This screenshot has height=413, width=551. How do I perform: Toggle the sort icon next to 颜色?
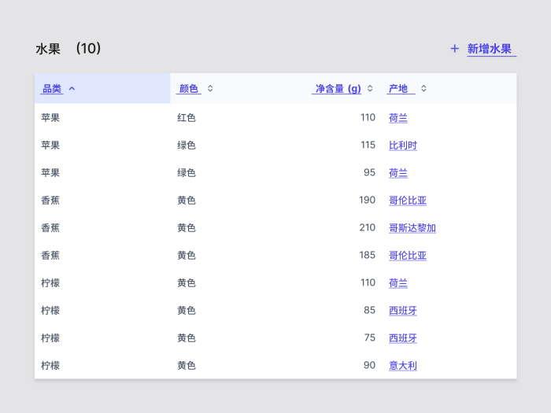[x=210, y=89]
